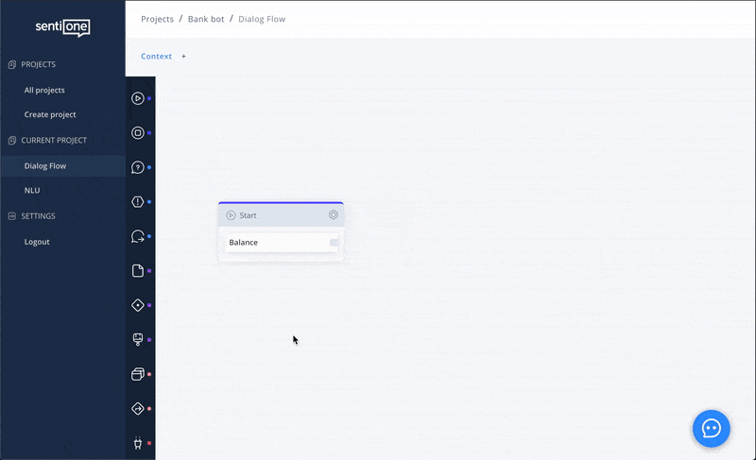Switch to the Context tab
Image resolution: width=756 pixels, height=460 pixels.
[x=156, y=57]
